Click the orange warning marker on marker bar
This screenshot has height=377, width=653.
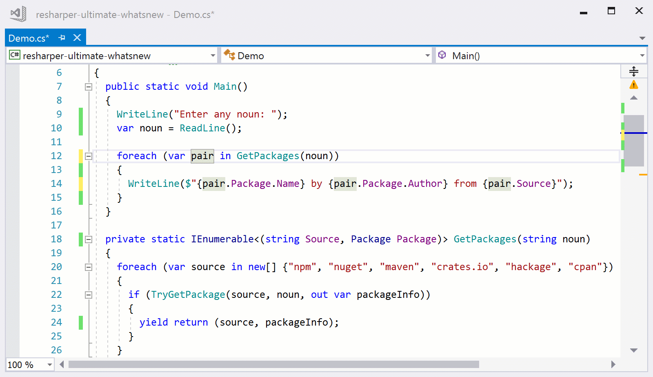coord(643,175)
